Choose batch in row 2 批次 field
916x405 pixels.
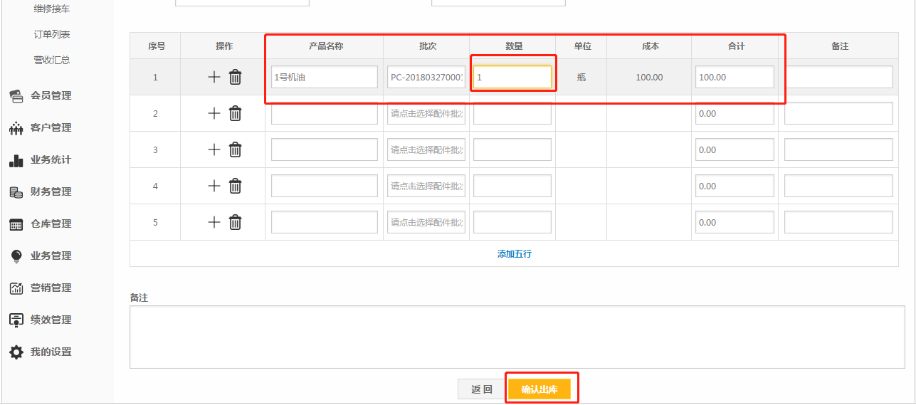click(426, 113)
